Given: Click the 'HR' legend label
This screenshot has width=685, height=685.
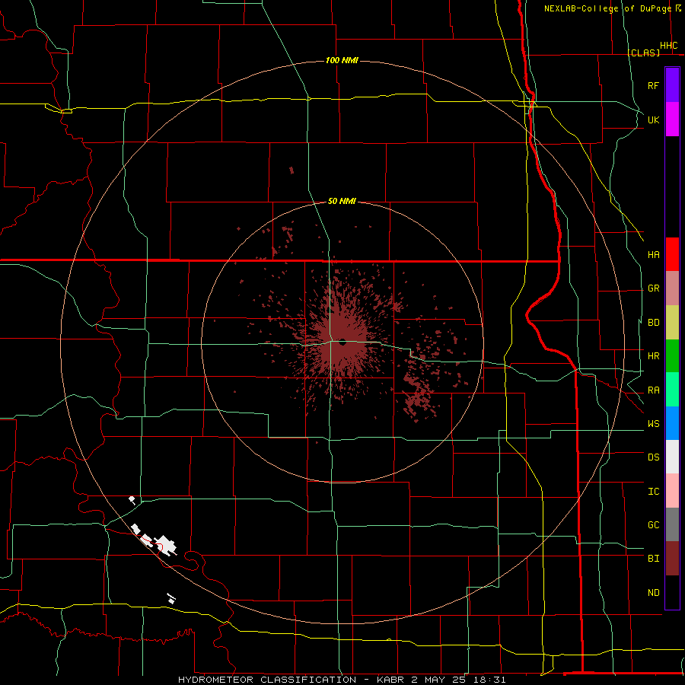Looking at the screenshot, I should point(654,356).
